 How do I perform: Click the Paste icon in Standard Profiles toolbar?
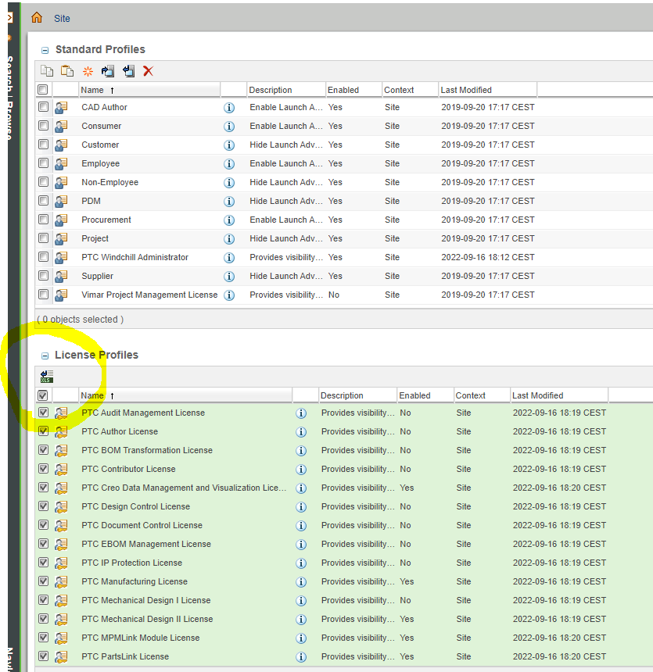[66, 71]
